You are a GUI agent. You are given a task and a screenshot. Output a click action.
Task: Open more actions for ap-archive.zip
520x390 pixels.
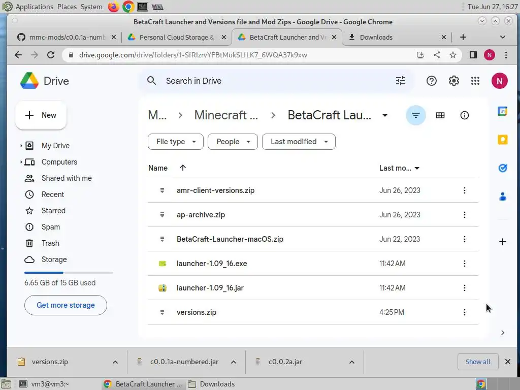tap(464, 215)
